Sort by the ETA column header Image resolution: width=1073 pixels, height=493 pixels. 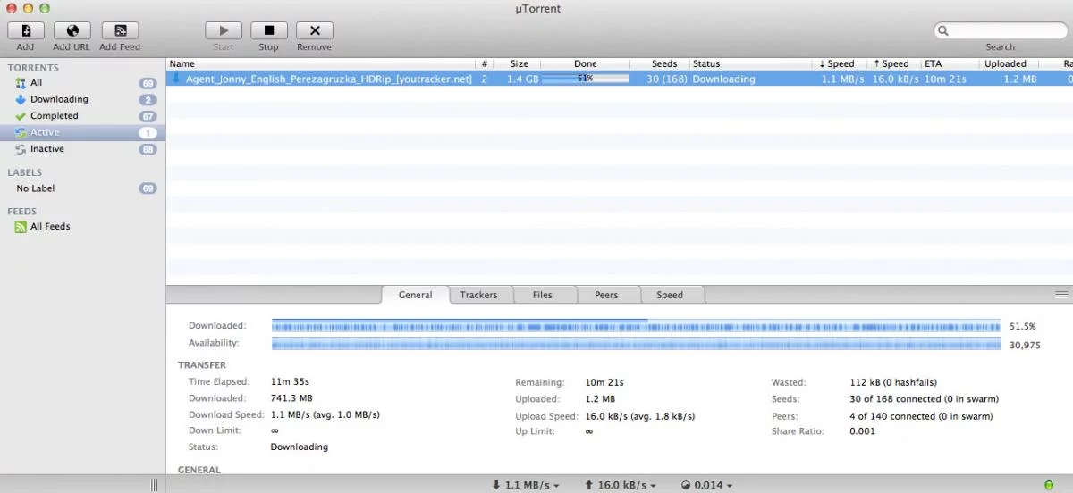point(933,64)
